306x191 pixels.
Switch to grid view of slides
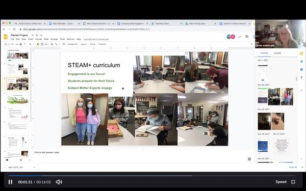click(x=21, y=160)
